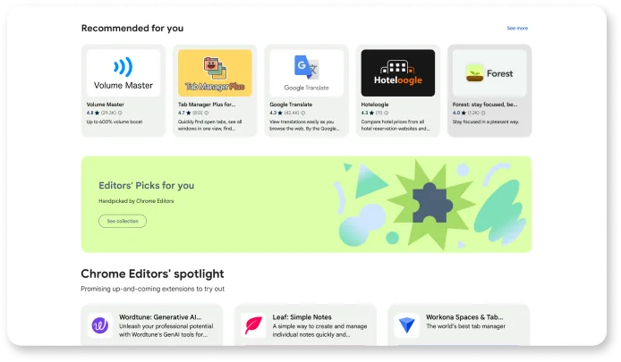
Task: Click 'Up to 600% volume boost' description
Action: (x=114, y=122)
